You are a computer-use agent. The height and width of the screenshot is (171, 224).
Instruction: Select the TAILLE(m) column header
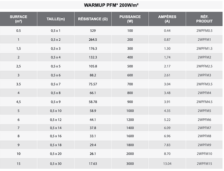[x=56, y=19]
